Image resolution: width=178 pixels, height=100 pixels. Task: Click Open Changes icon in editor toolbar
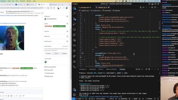[140, 7]
